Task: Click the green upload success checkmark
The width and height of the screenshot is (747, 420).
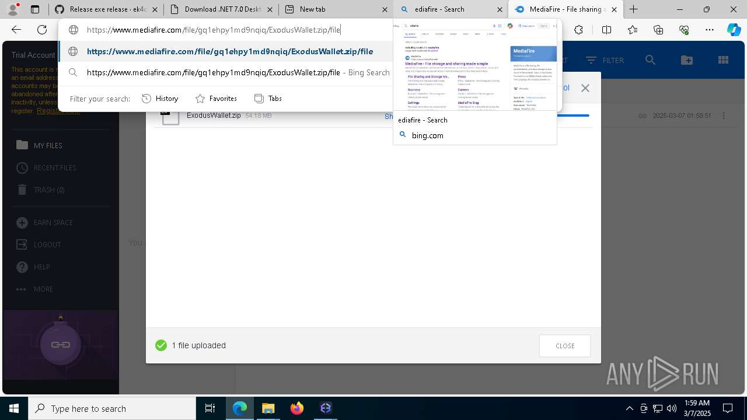Action: 161,345
